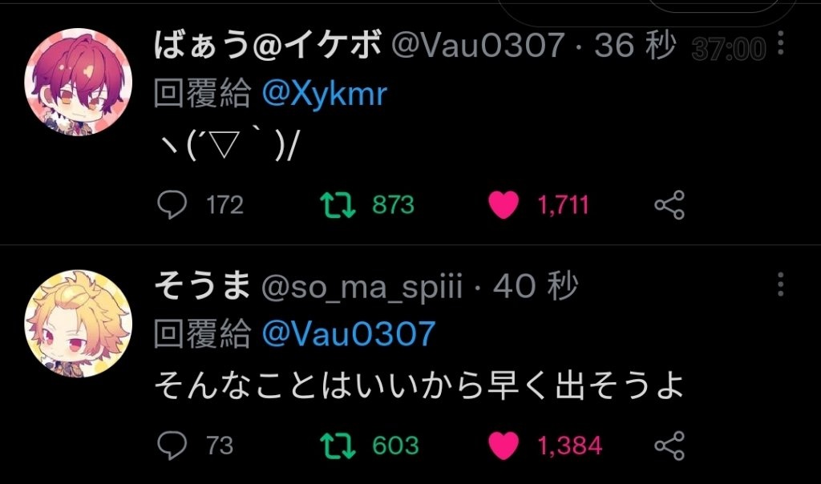The width and height of the screenshot is (821, 484).
Task: View そうま's blonde-haired profile avatar
Action: (78, 324)
